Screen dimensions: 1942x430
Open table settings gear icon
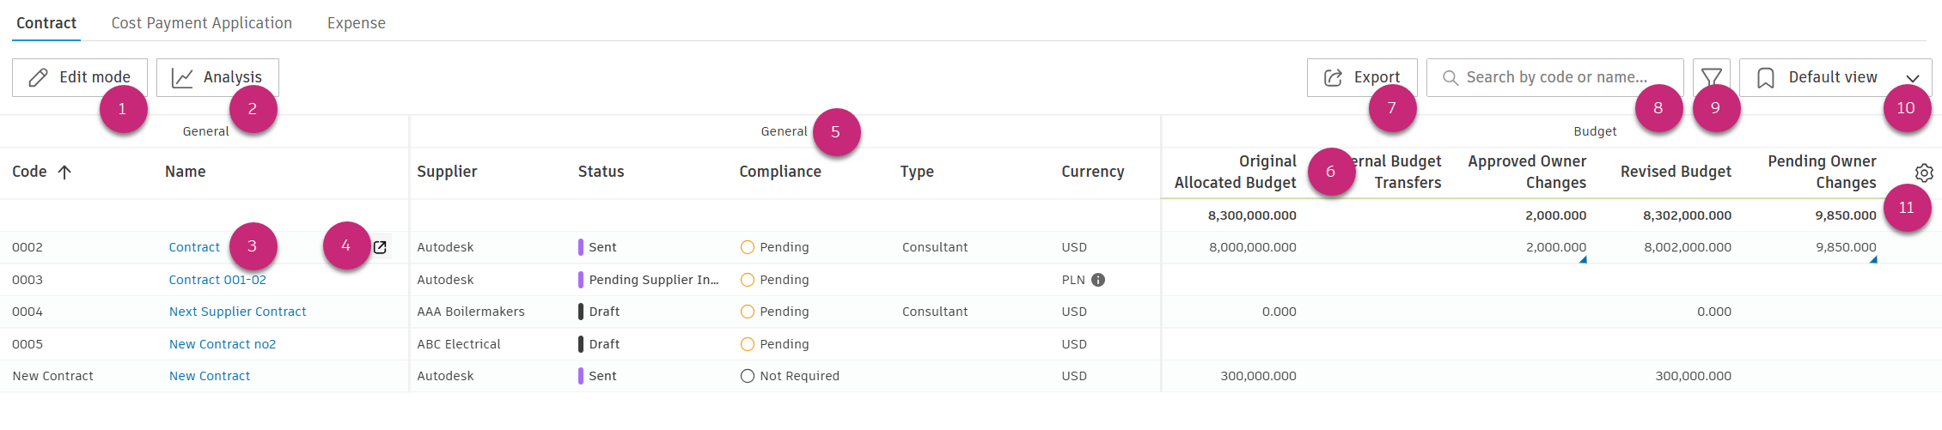[x=1924, y=173]
